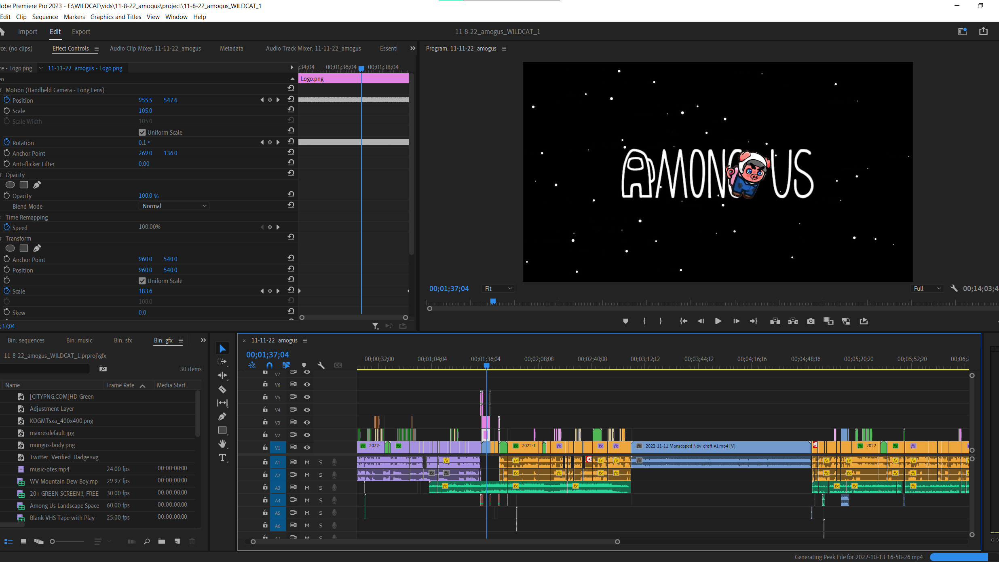
Task: Select the Type tool
Action: (x=222, y=458)
